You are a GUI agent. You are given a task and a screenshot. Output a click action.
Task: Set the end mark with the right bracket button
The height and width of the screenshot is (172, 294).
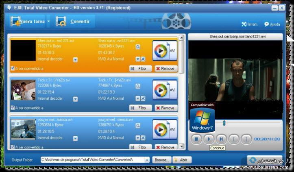pos(246,139)
